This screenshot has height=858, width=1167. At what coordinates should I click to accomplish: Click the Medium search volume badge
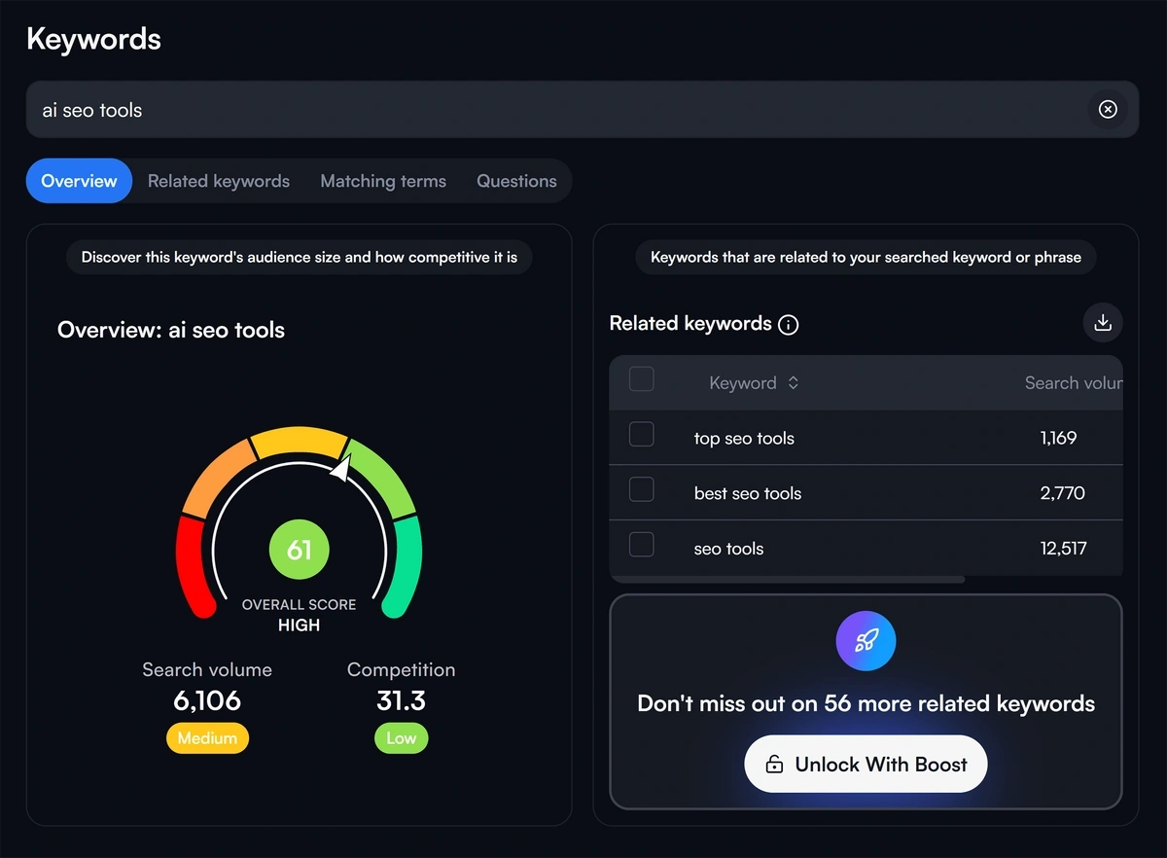(x=207, y=738)
